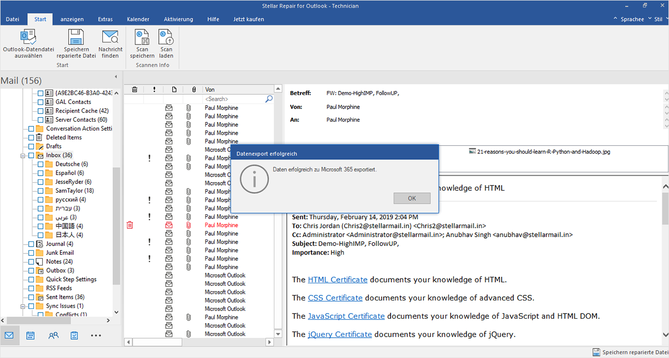Check the Junk Email checkbox
The image size is (669, 358).
click(31, 253)
